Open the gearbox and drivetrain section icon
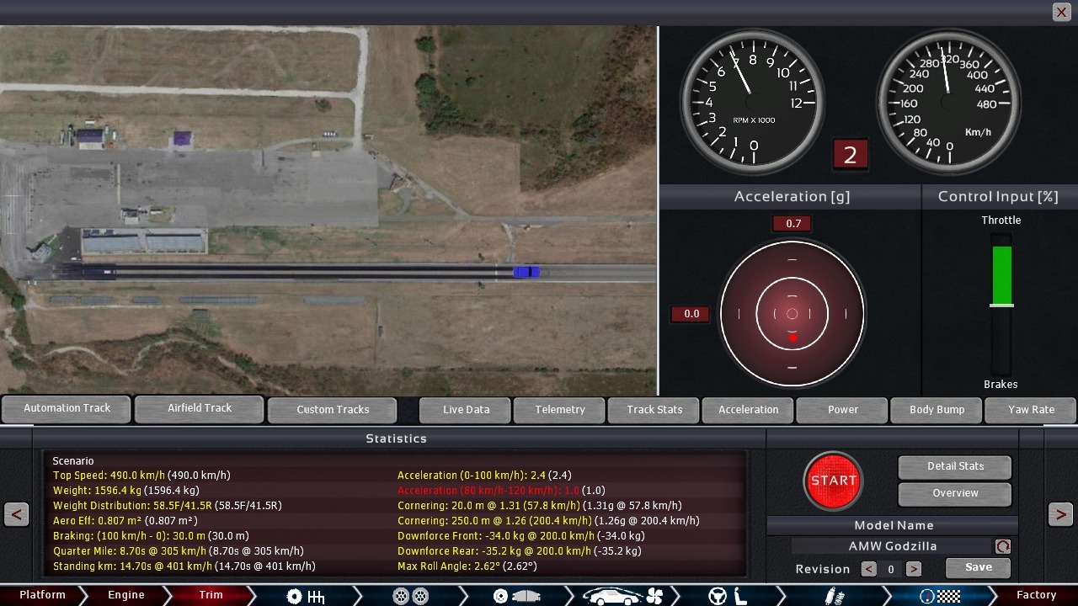 [x=305, y=596]
